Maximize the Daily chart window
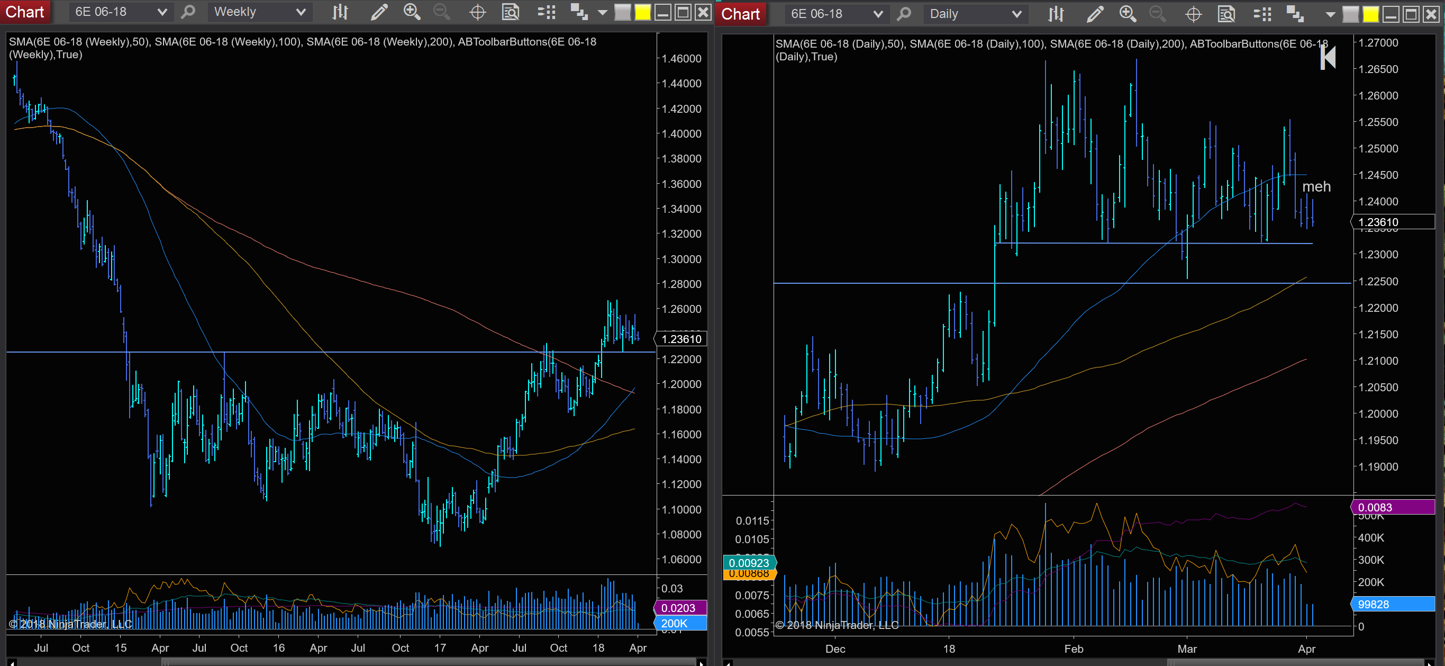 click(x=1411, y=14)
